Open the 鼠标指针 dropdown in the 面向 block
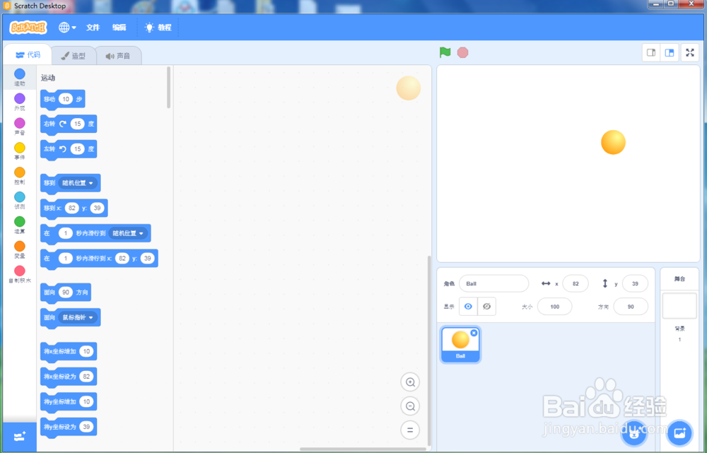The width and height of the screenshot is (707, 453). point(78,317)
